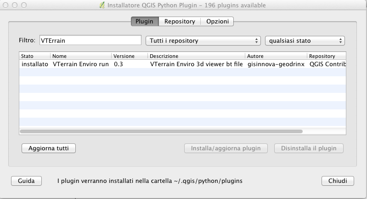
Task: Click the horizontal scrollbar of plugin list
Action: point(161,131)
